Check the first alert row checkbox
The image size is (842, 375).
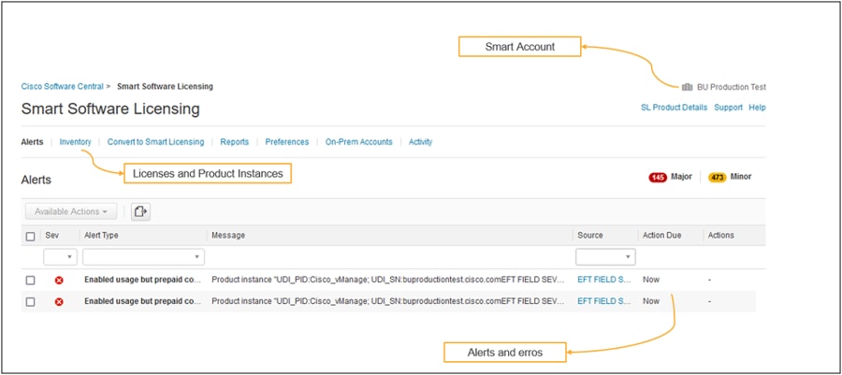pyautogui.click(x=31, y=280)
